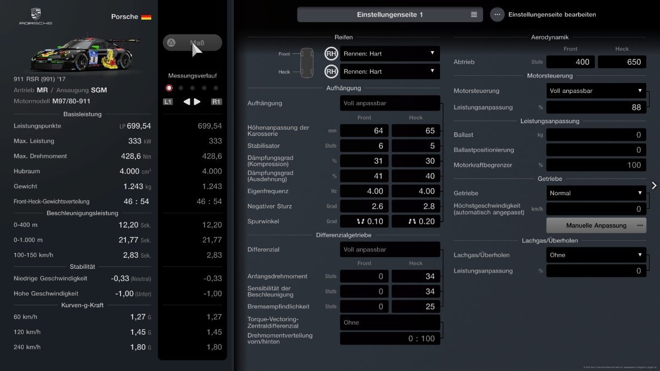
Task: Click Leistungspunkte value 699,54
Action: (139, 126)
